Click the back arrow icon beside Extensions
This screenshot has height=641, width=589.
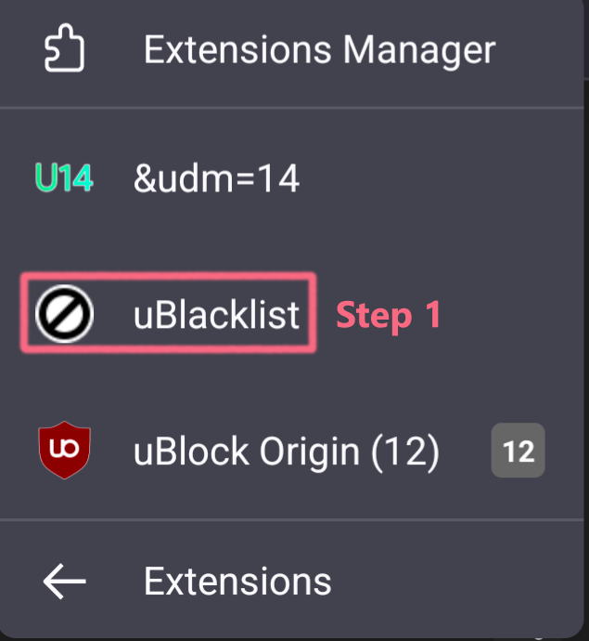[x=64, y=582]
